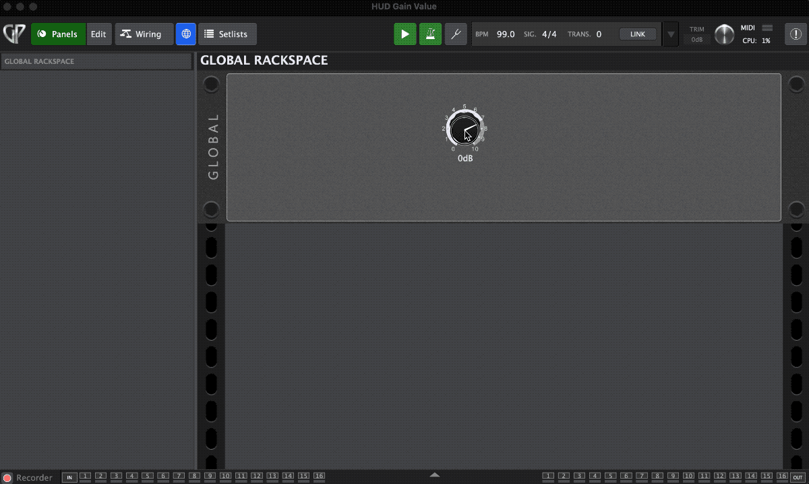Enable Ableton LINK sync

tap(637, 34)
